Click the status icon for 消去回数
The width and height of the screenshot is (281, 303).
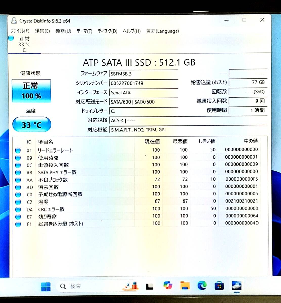[x=18, y=187]
